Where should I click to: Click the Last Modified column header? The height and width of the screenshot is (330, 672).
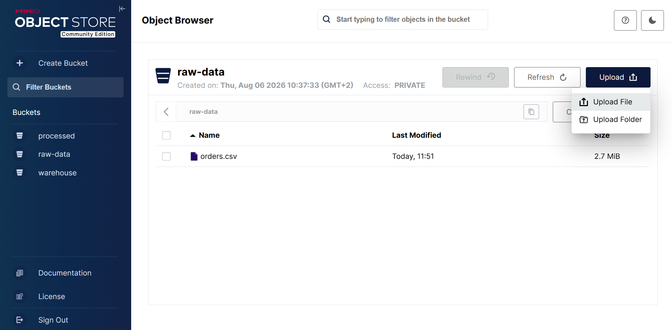point(416,135)
